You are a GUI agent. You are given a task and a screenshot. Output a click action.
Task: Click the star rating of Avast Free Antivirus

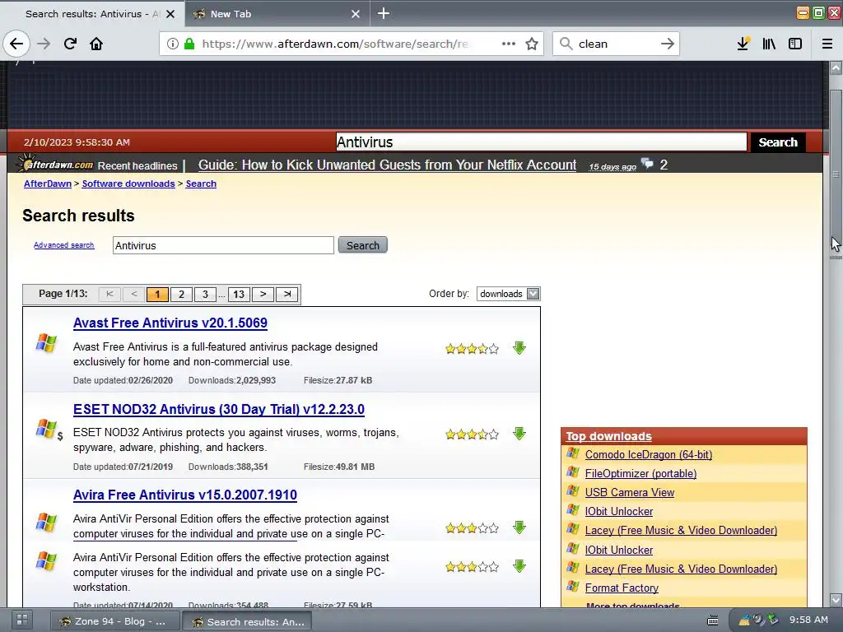tap(472, 349)
